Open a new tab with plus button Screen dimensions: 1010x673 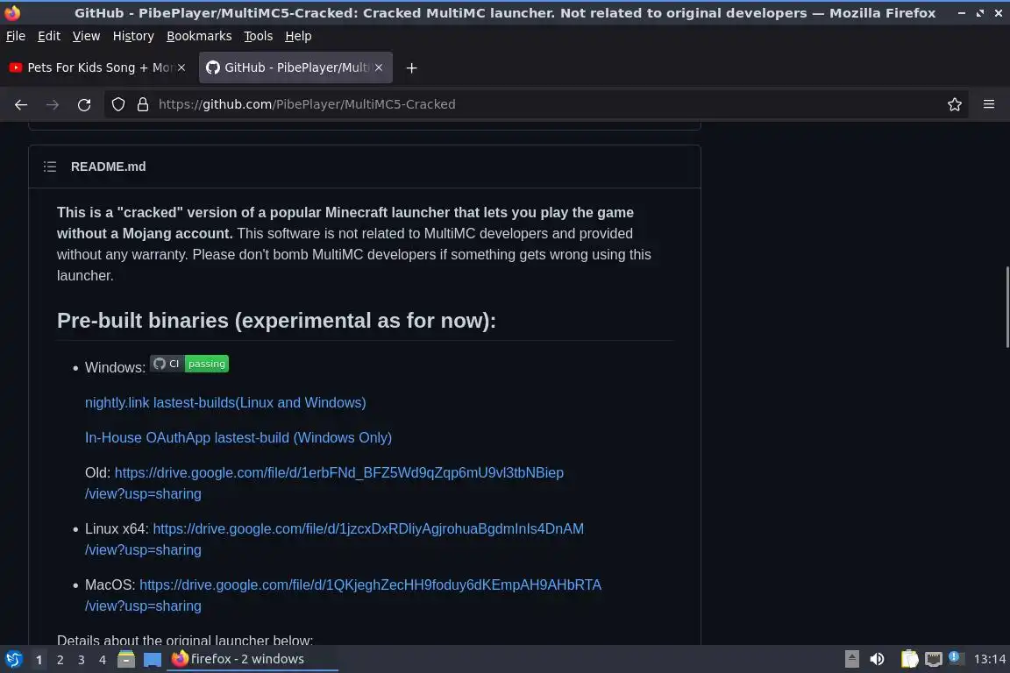[x=411, y=67]
